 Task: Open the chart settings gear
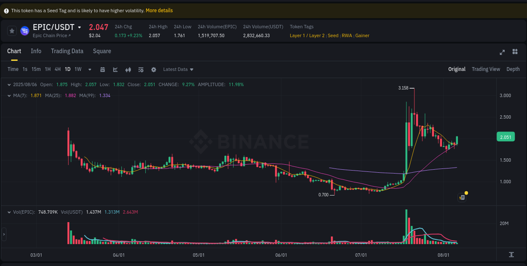153,69
